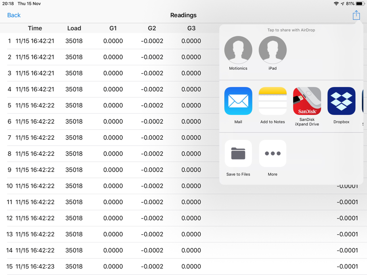Tap the G3 column header

[192, 28]
